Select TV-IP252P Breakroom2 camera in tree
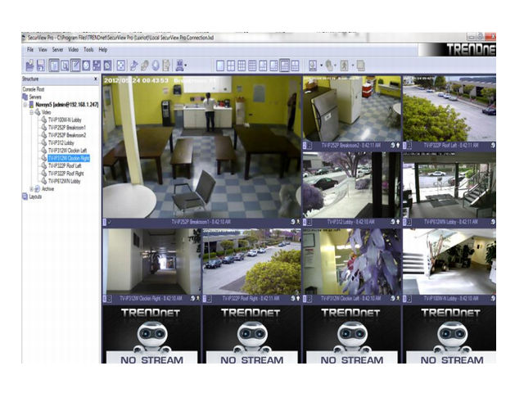The width and height of the screenshot is (524, 393). (x=67, y=135)
